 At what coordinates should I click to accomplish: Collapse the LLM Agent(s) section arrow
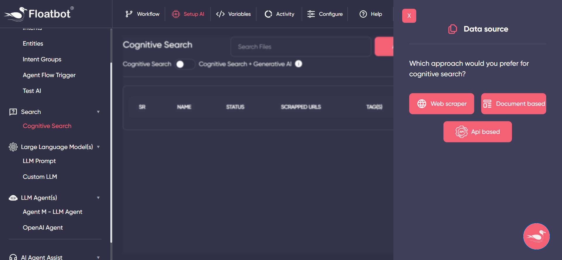(x=98, y=198)
